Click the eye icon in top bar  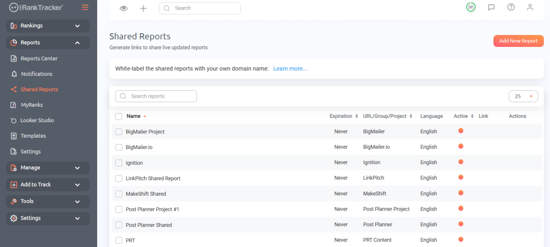pos(123,9)
